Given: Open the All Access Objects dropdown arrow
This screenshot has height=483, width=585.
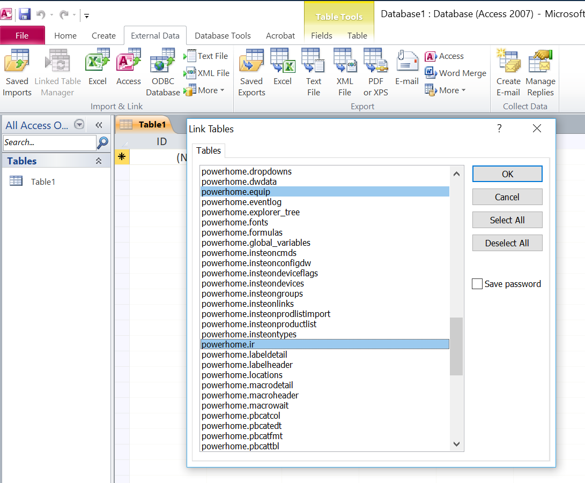Looking at the screenshot, I should click(x=79, y=124).
